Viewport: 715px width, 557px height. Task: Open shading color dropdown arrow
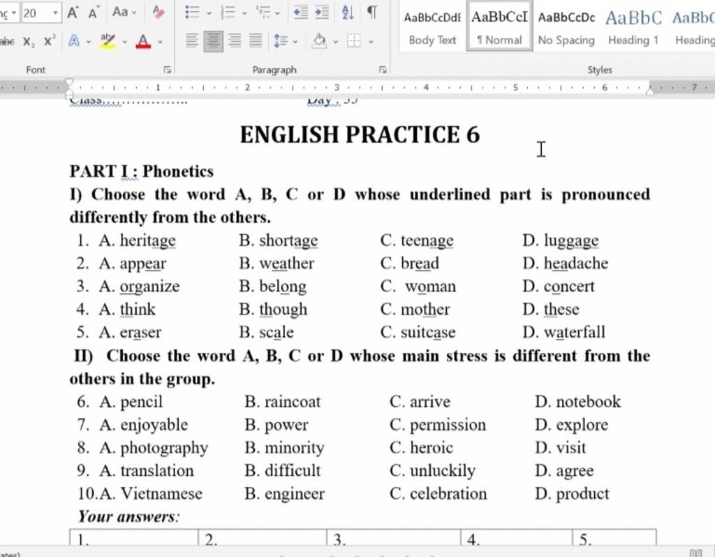point(336,42)
